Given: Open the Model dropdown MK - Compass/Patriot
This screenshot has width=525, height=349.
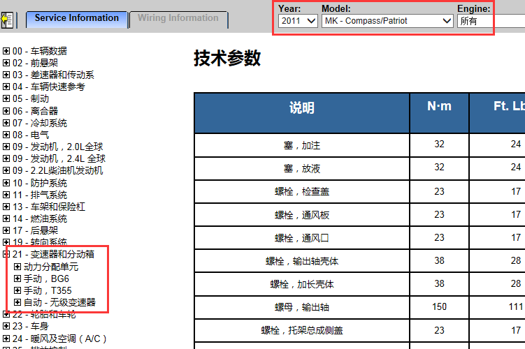Looking at the screenshot, I should [387, 21].
